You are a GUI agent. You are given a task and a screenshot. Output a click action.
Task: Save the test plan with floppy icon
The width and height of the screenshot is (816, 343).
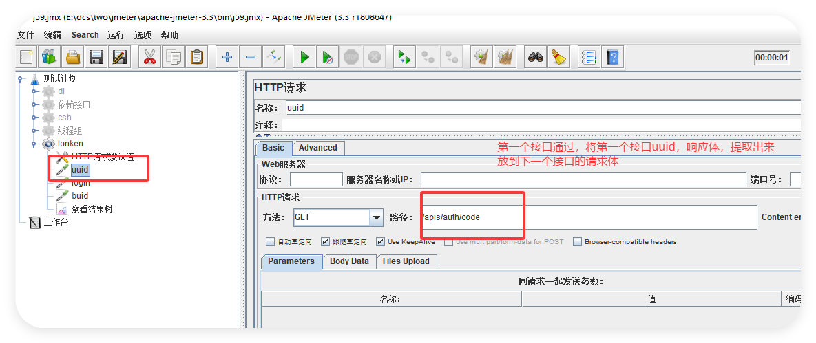pos(96,56)
